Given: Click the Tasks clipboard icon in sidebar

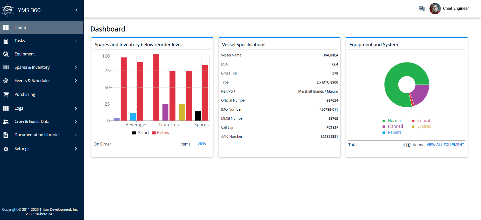Looking at the screenshot, I should coord(6,41).
